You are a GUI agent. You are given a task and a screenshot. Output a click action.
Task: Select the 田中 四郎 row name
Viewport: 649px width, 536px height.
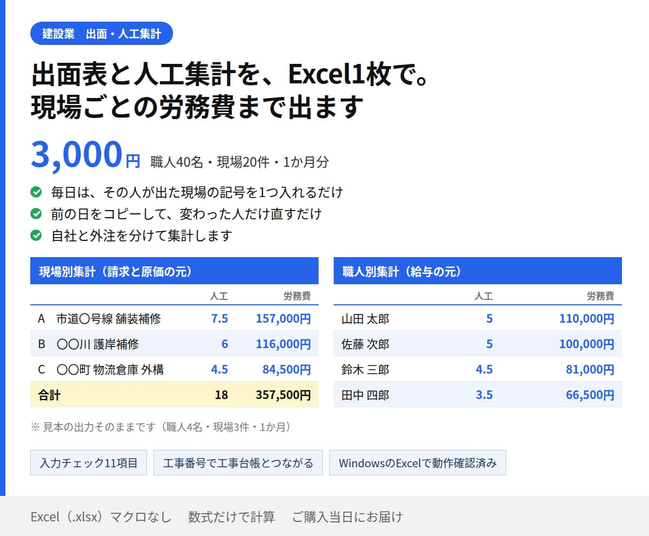[365, 395]
